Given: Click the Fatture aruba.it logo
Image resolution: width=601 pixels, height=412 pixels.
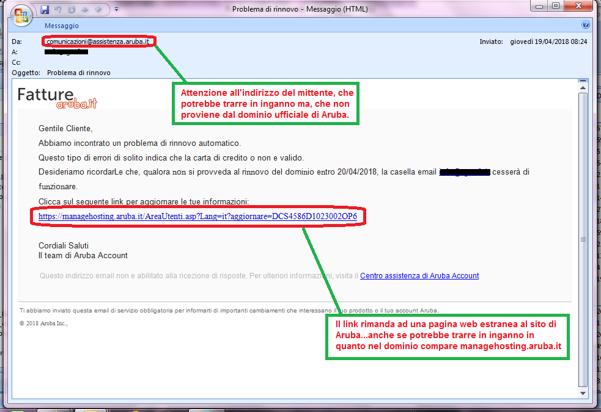Looking at the screenshot, I should pos(57,98).
